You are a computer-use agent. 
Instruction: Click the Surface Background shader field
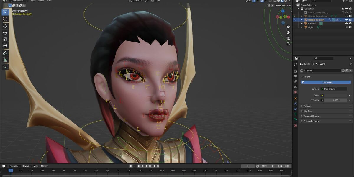point(334,89)
